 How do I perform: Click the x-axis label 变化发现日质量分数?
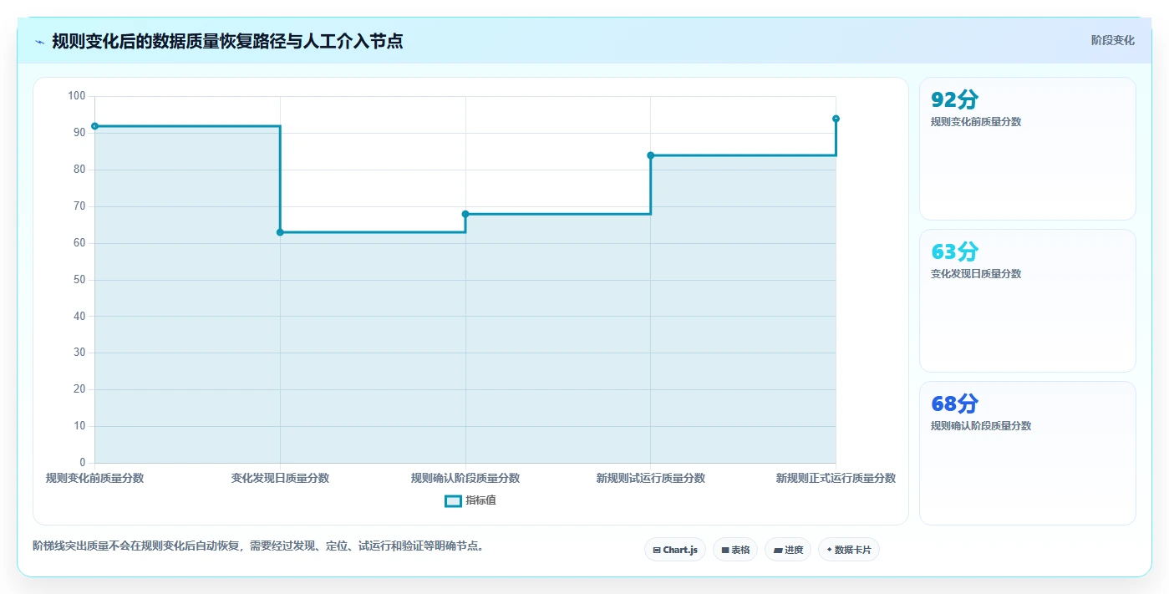[280, 479]
